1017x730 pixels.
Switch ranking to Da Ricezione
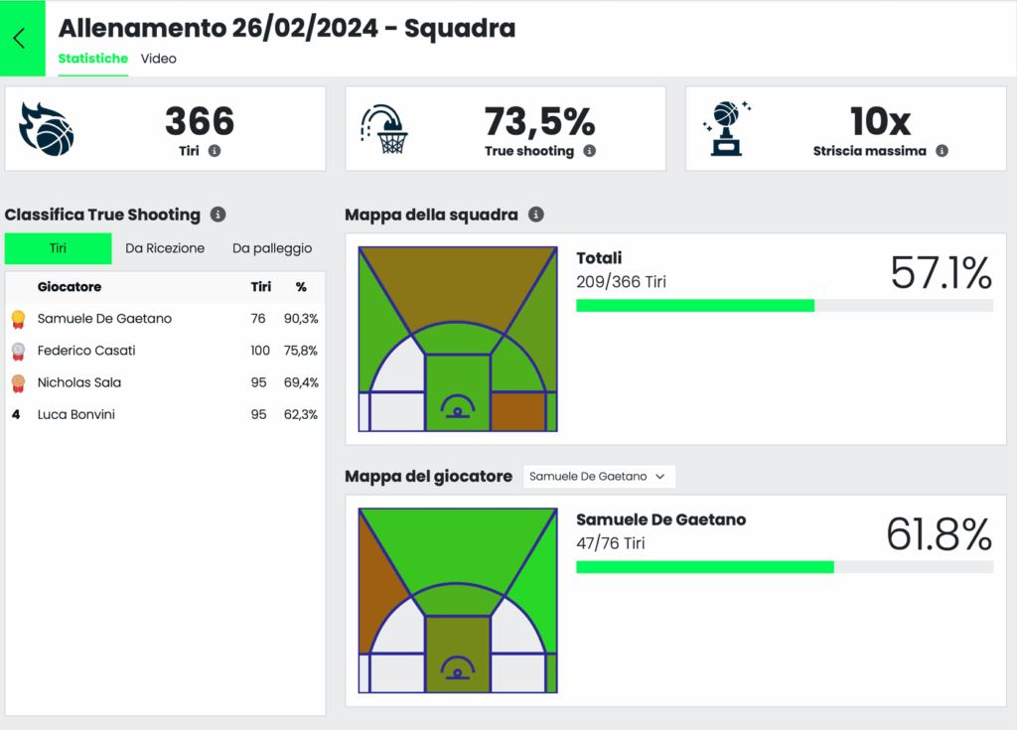click(165, 248)
